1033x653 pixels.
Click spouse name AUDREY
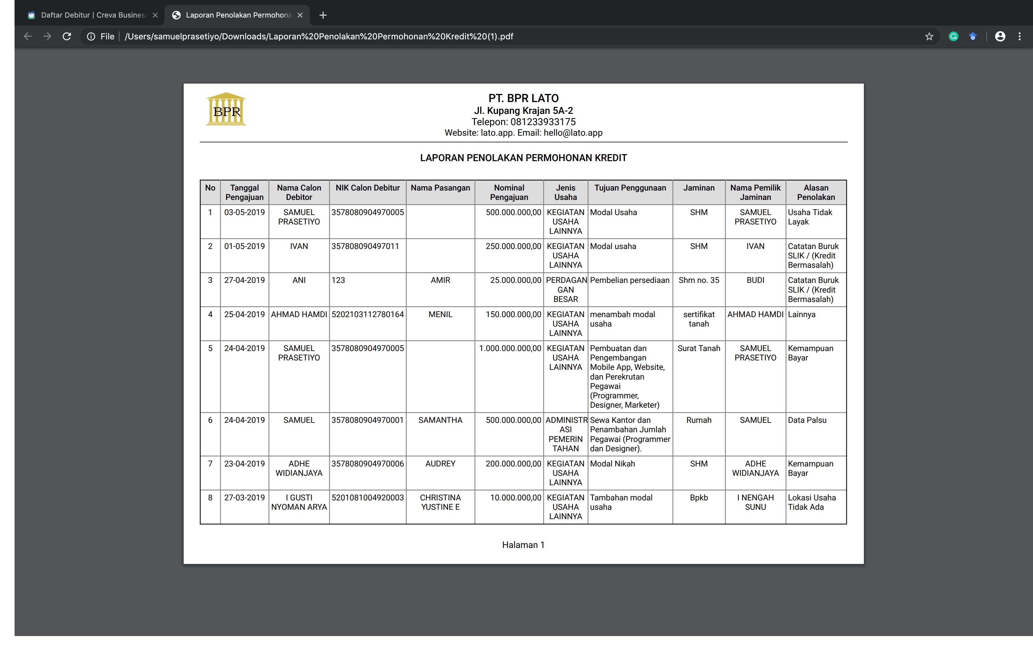[x=440, y=463]
